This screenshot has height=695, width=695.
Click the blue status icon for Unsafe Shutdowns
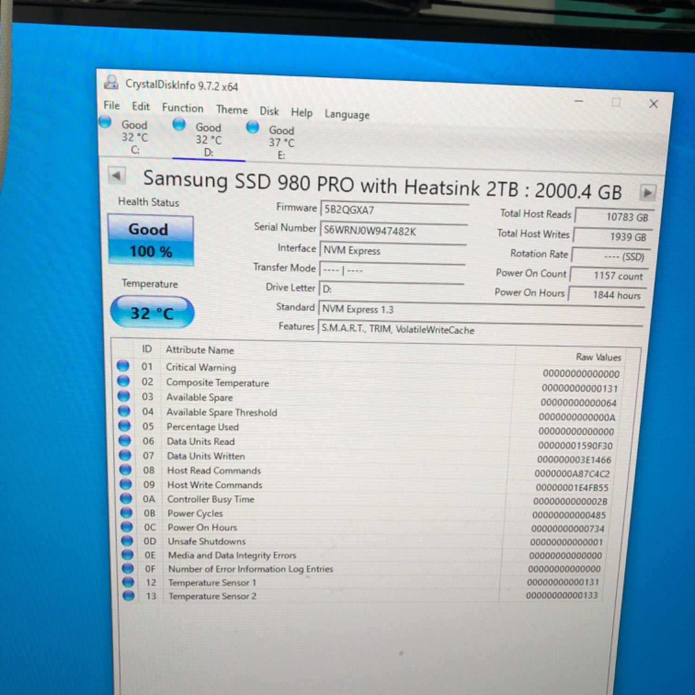coord(127,540)
